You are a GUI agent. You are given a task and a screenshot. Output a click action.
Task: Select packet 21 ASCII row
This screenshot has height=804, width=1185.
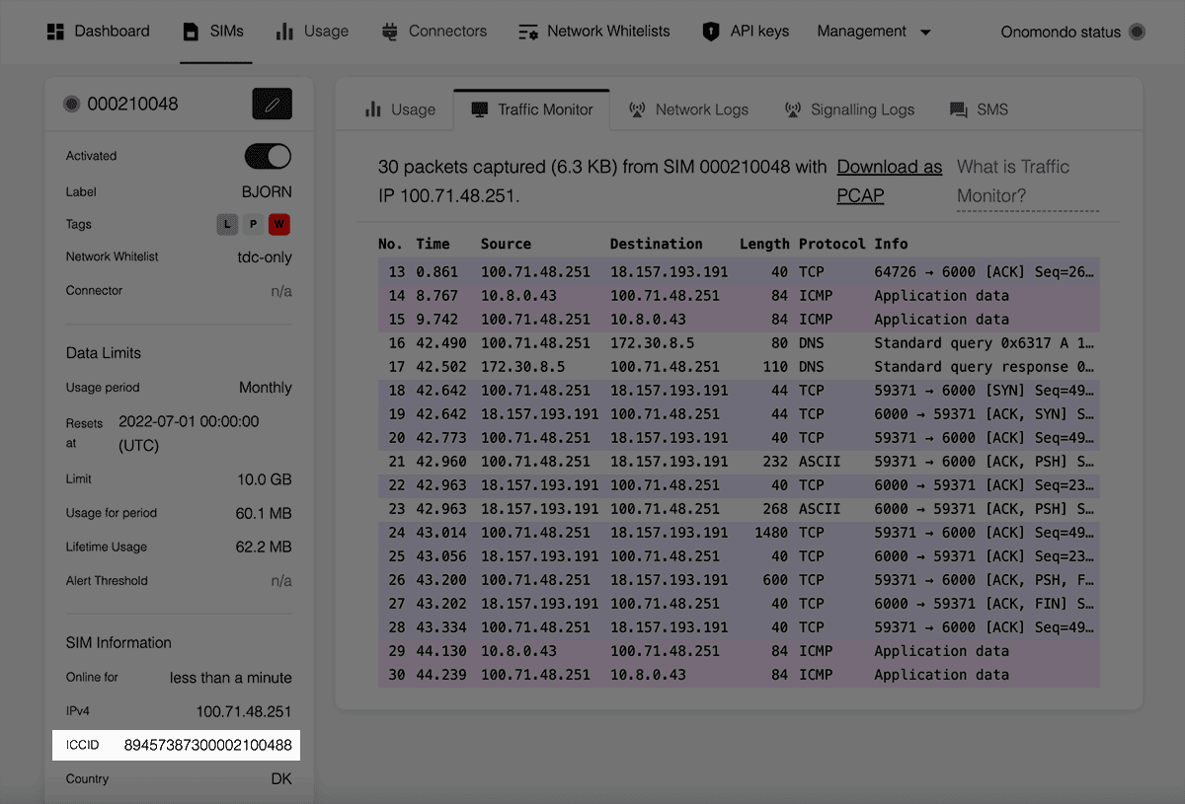point(738,462)
